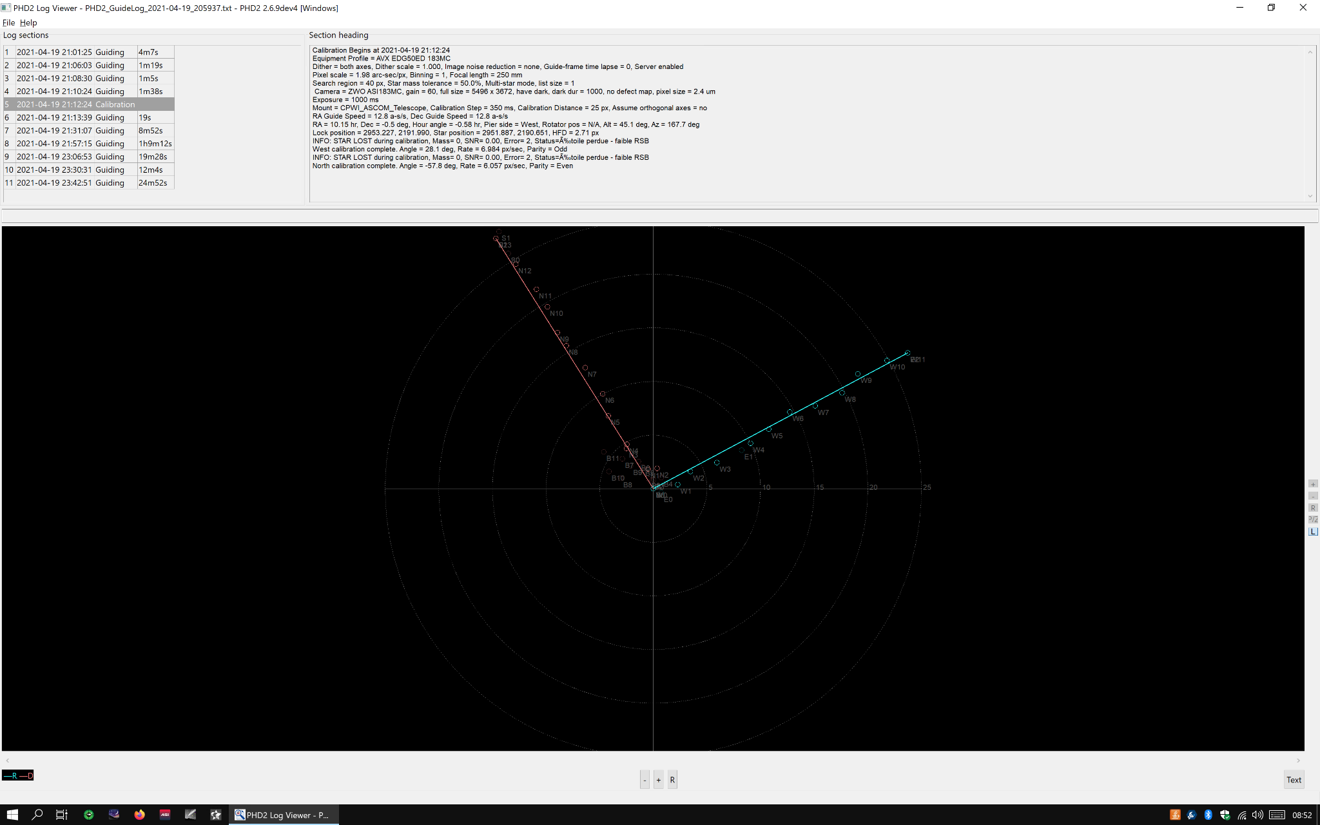
Task: Toggle the P/Z scale button
Action: [1313, 519]
